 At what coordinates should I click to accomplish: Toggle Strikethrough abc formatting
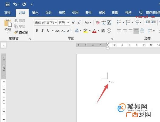[x=57, y=31]
